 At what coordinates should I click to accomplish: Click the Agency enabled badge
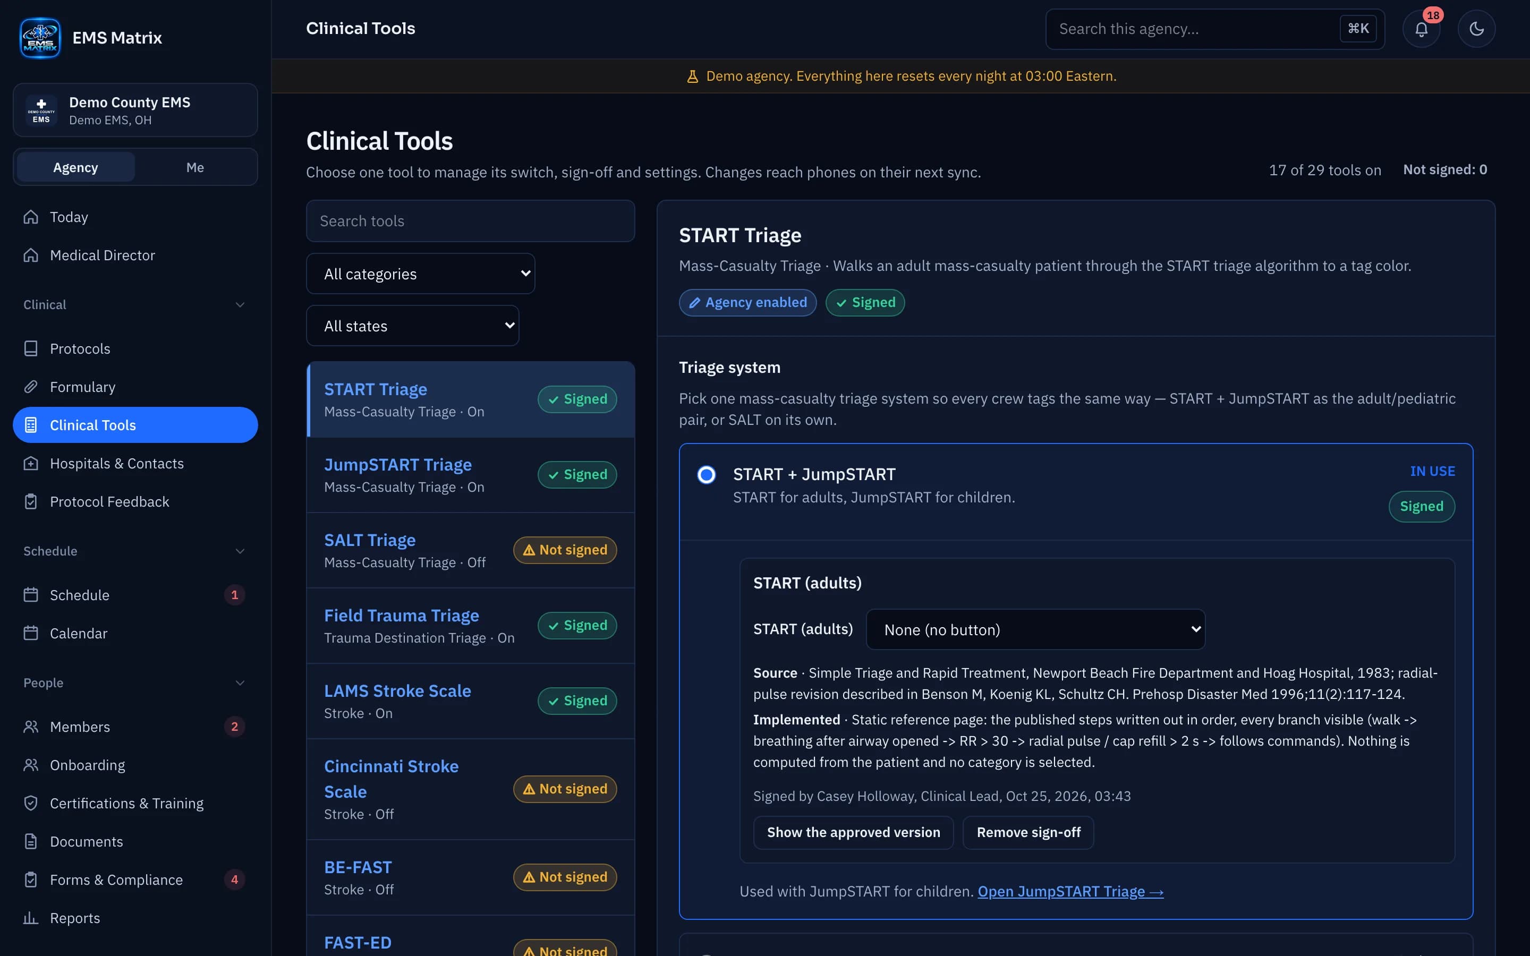(x=748, y=303)
